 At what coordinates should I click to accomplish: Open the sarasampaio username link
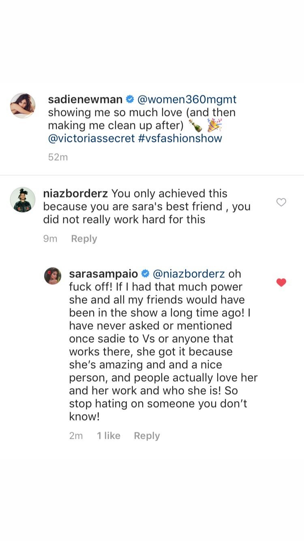[103, 274]
